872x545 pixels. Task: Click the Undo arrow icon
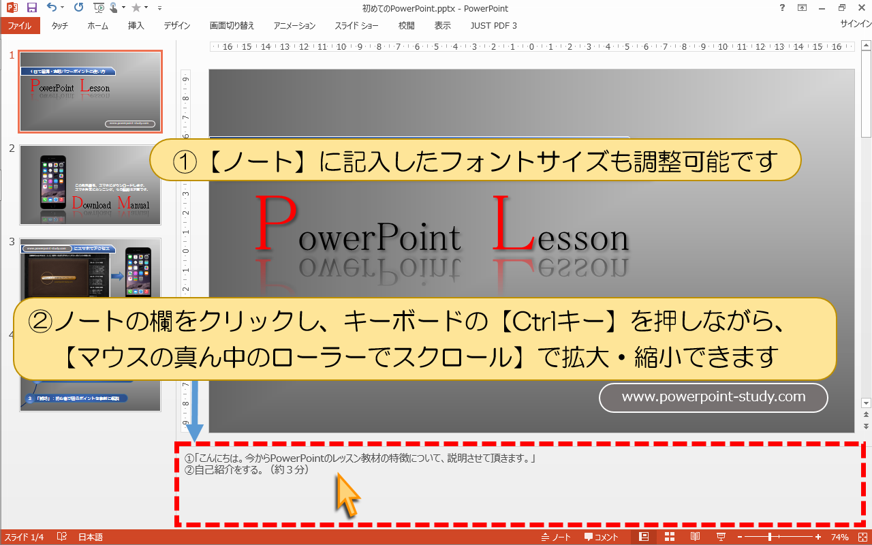(x=52, y=8)
